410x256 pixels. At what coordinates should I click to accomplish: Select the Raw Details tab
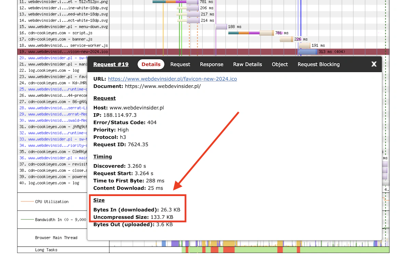[247, 64]
